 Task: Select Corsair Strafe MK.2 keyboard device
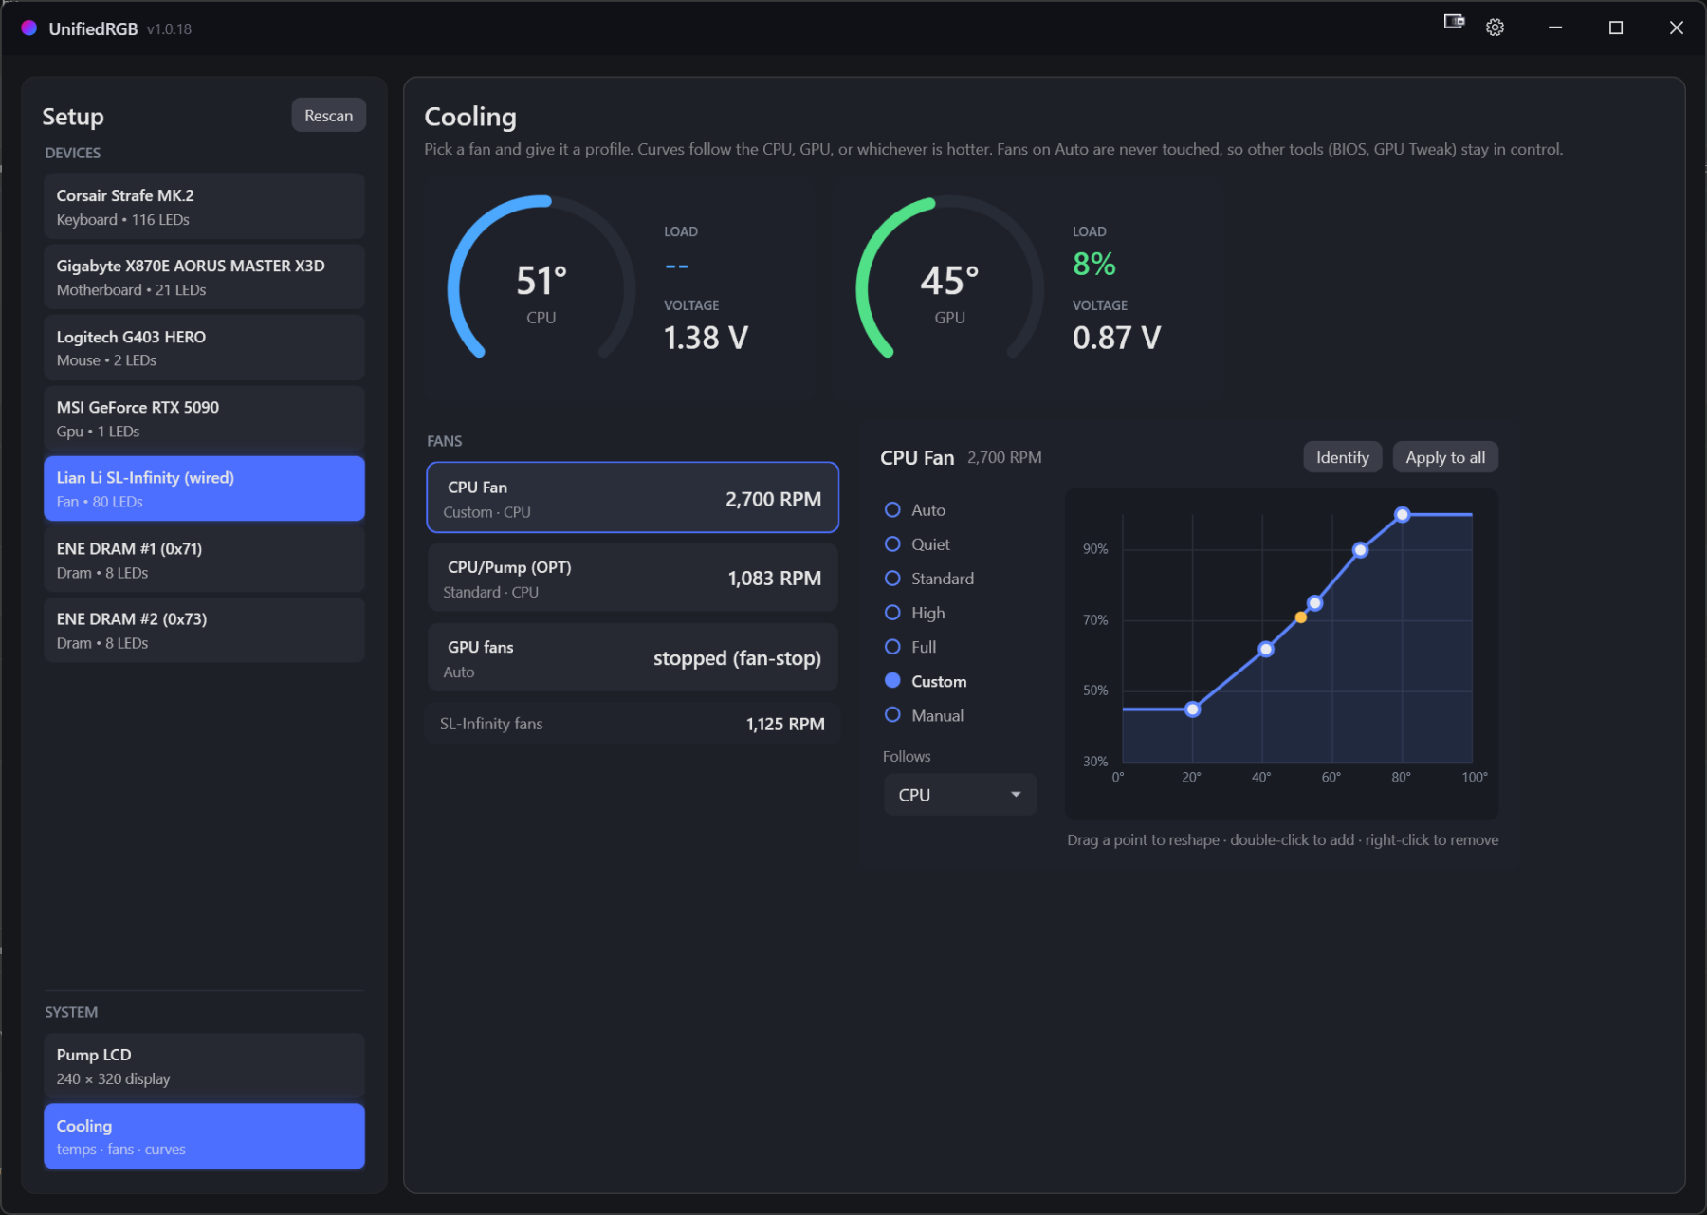point(204,207)
